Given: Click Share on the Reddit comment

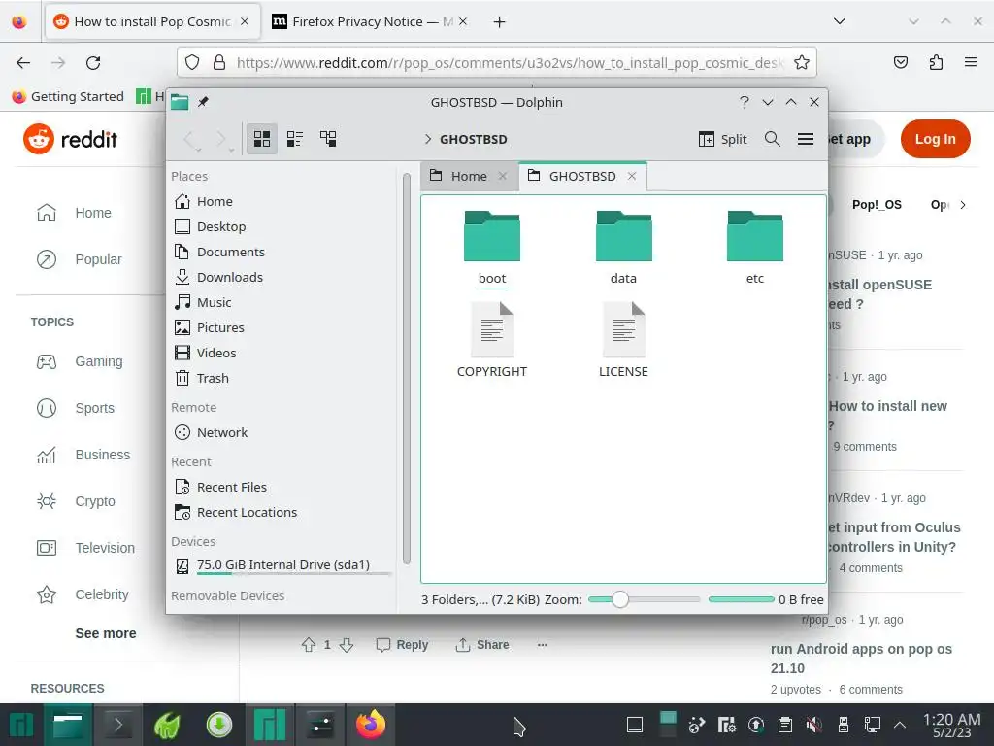Looking at the screenshot, I should tap(481, 645).
